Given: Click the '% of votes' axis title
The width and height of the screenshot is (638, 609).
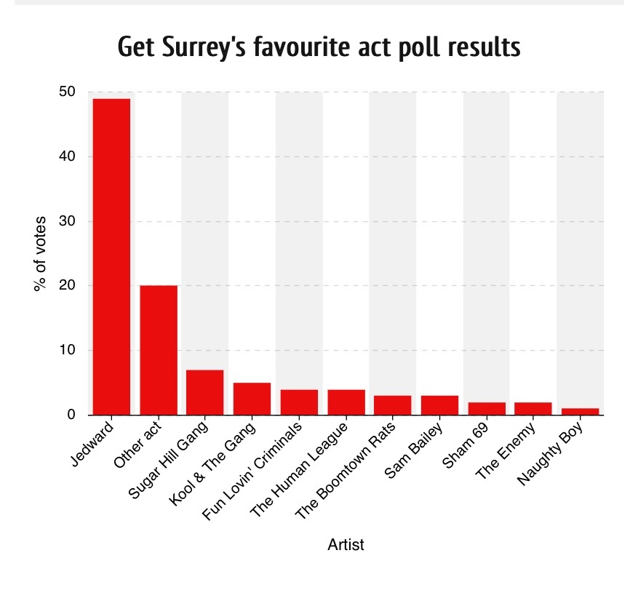Looking at the screenshot, I should click(40, 253).
